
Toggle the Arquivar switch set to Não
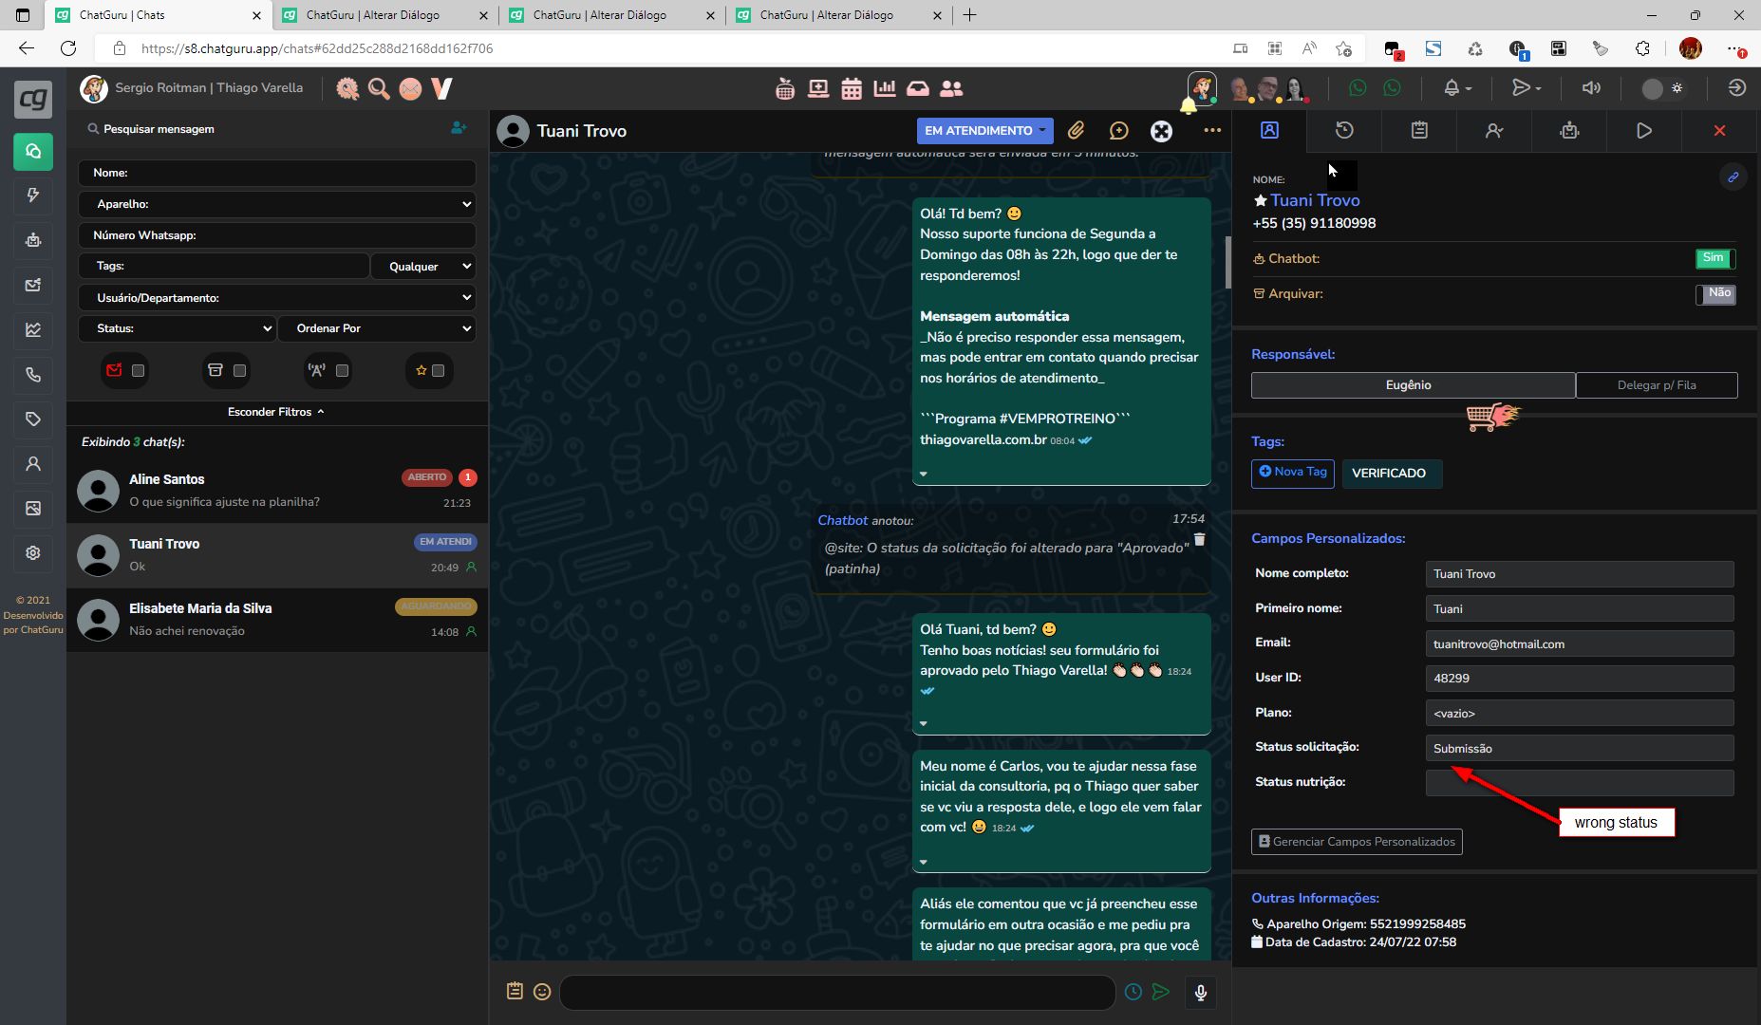pos(1715,293)
